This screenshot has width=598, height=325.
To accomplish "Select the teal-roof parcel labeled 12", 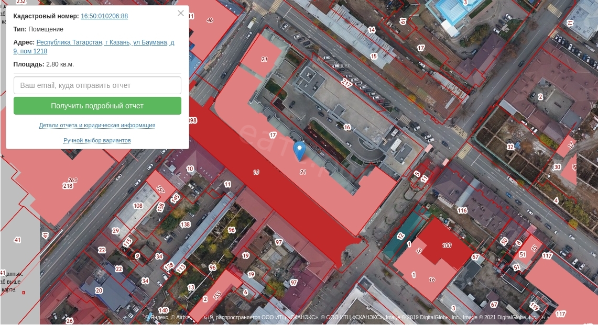I will click(x=401, y=237).
